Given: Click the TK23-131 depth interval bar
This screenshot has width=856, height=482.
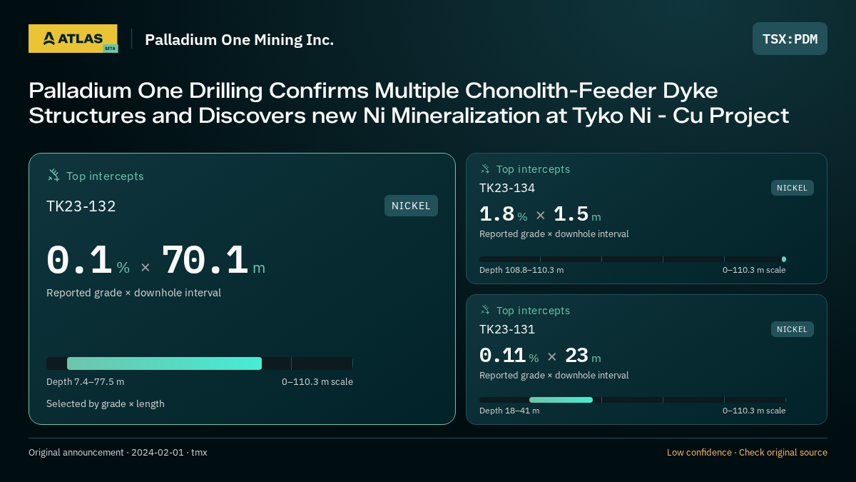Looking at the screenshot, I should click(561, 400).
